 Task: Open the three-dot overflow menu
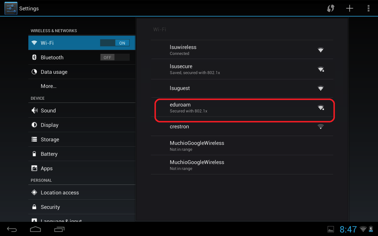pos(369,8)
